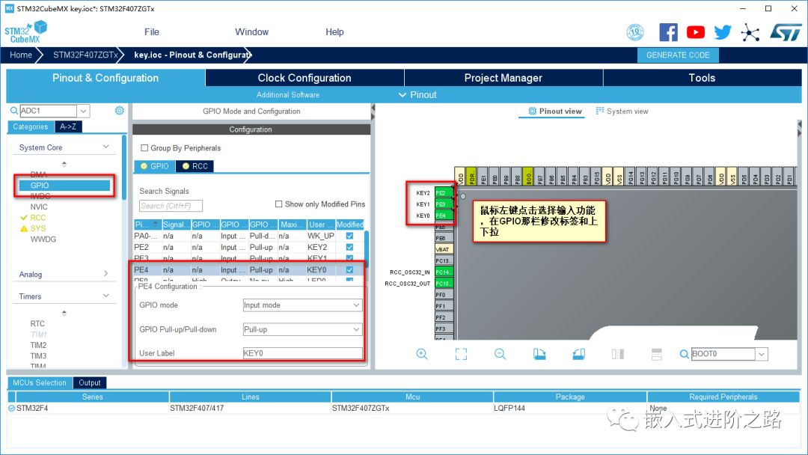Open the categories settings gear icon
The width and height of the screenshot is (808, 455).
120,111
